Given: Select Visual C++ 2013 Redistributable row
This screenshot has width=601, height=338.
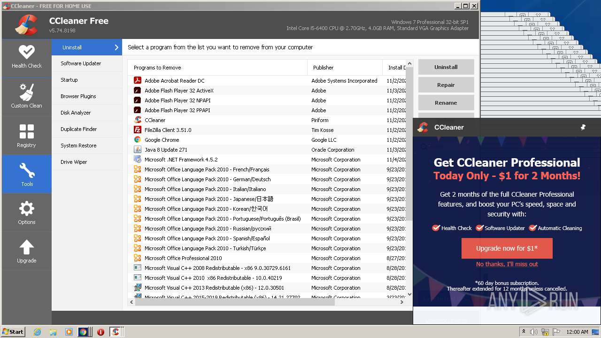Looking at the screenshot, I should 267,287.
